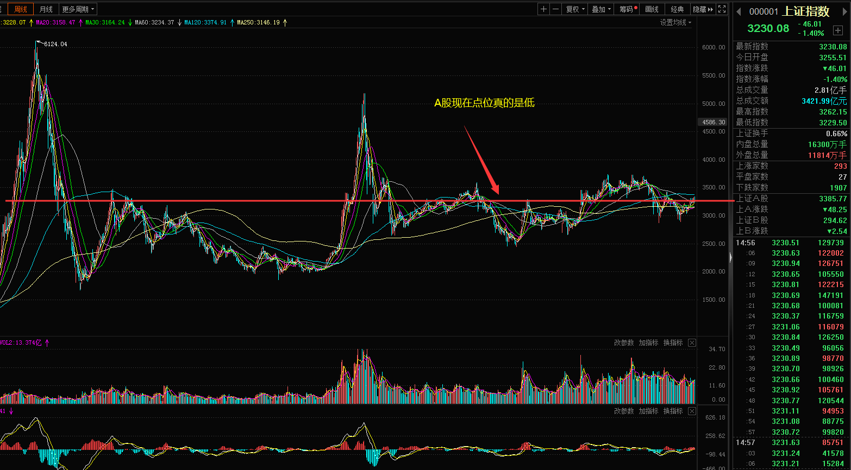Open 设置均线 dropdown
Image resolution: width=851 pixels, height=470 pixels.
pos(675,22)
